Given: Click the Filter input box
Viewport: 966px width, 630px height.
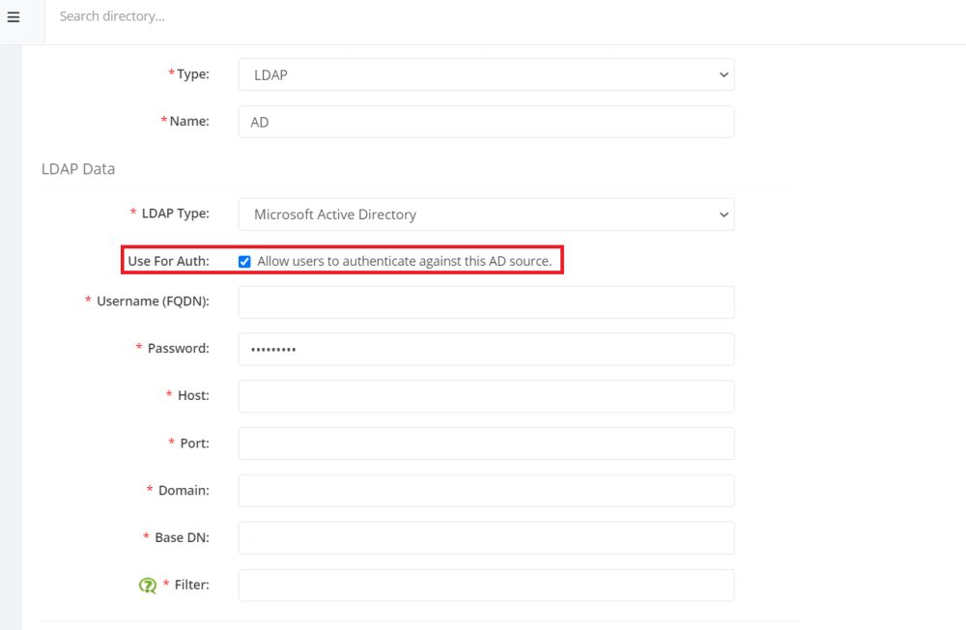Looking at the screenshot, I should 486,585.
